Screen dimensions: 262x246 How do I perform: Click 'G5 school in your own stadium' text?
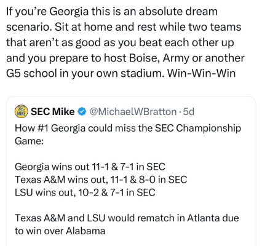pyautogui.click(x=85, y=73)
